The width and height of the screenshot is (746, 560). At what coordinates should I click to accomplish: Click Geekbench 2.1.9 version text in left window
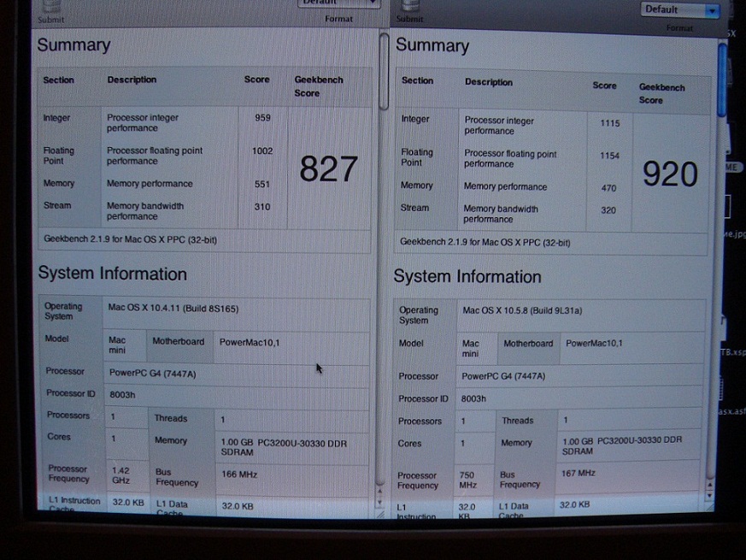[131, 239]
